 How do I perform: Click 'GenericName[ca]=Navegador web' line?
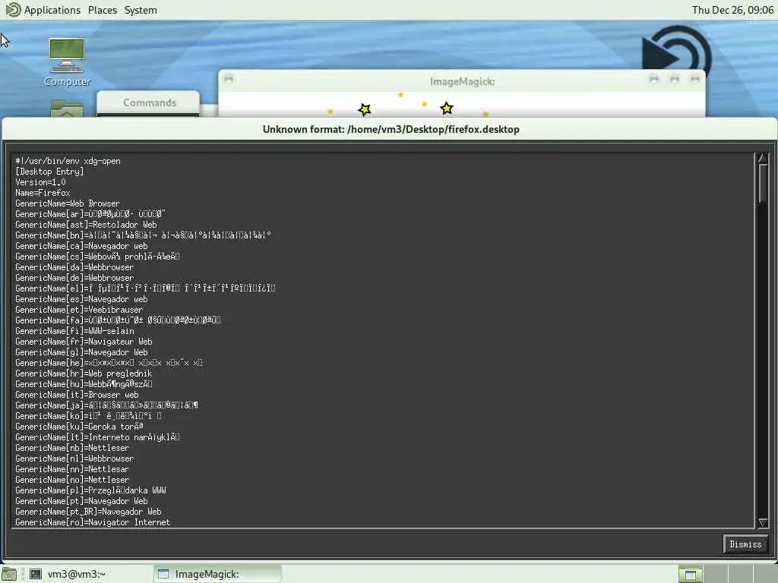coord(81,246)
